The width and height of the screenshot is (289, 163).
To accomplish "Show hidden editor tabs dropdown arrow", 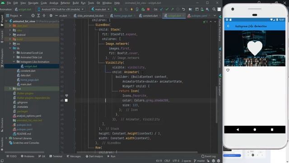I will click(x=215, y=16).
